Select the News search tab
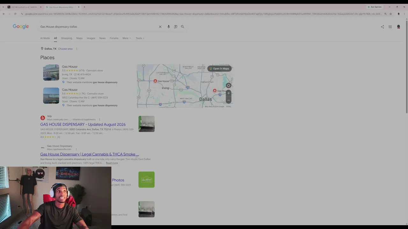 (x=102, y=38)
